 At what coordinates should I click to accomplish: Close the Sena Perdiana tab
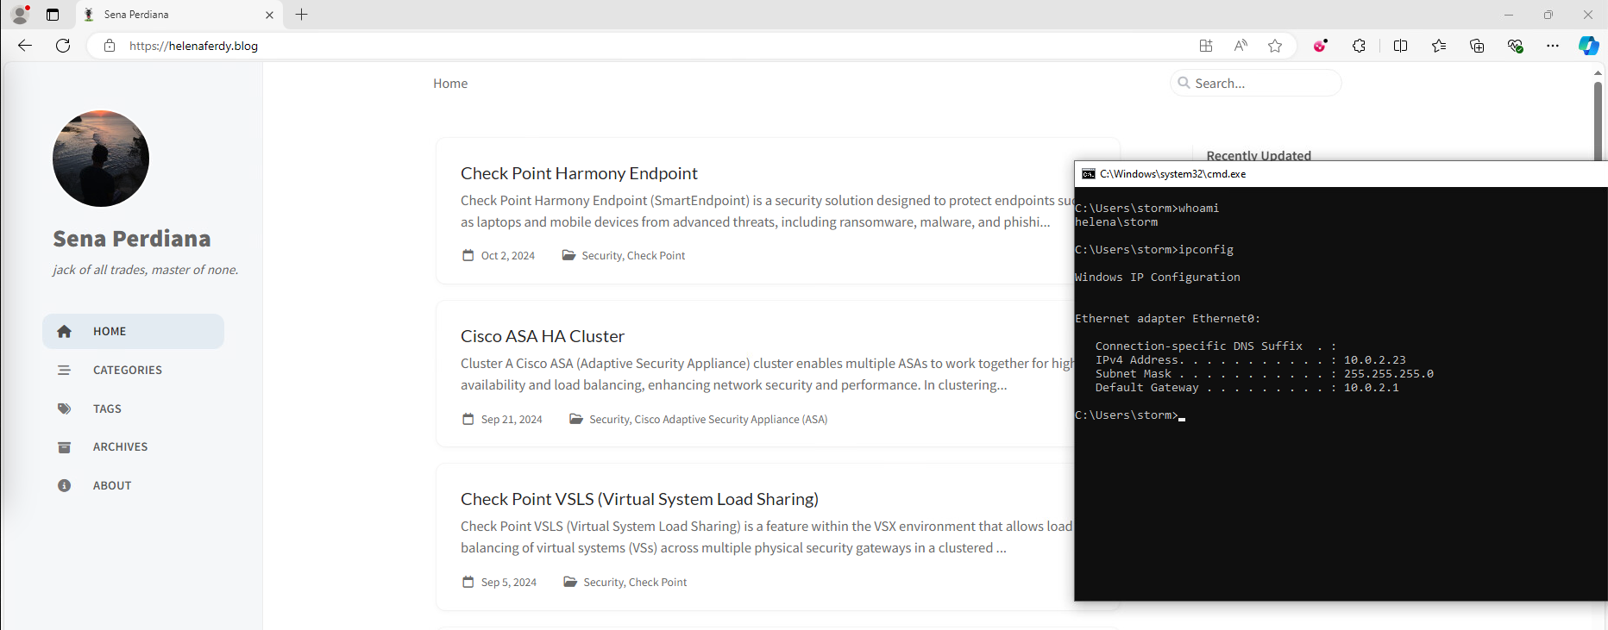(269, 15)
